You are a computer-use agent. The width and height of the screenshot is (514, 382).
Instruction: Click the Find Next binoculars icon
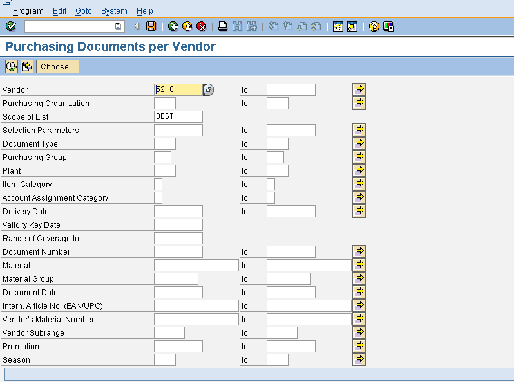(252, 26)
